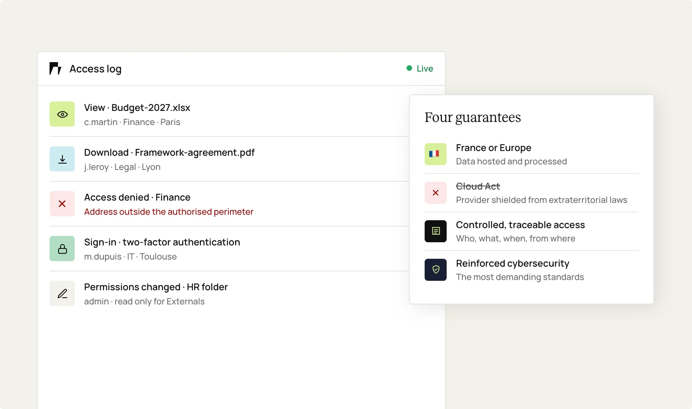692x409 pixels.
Task: Click the pencil icon for Permissions changed
Action: [x=62, y=293]
